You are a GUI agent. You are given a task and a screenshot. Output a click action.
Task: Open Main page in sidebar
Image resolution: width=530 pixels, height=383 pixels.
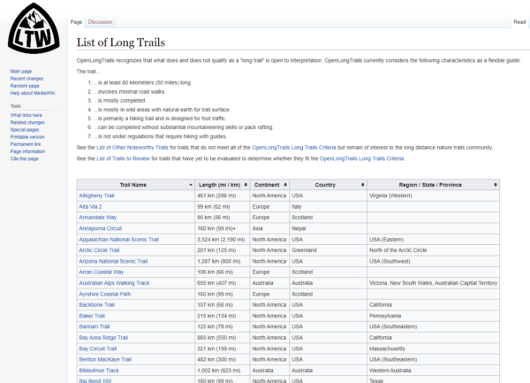point(21,71)
